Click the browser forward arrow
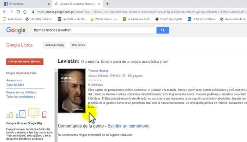Image resolution: width=247 pixels, height=142 pixels. (x=11, y=12)
